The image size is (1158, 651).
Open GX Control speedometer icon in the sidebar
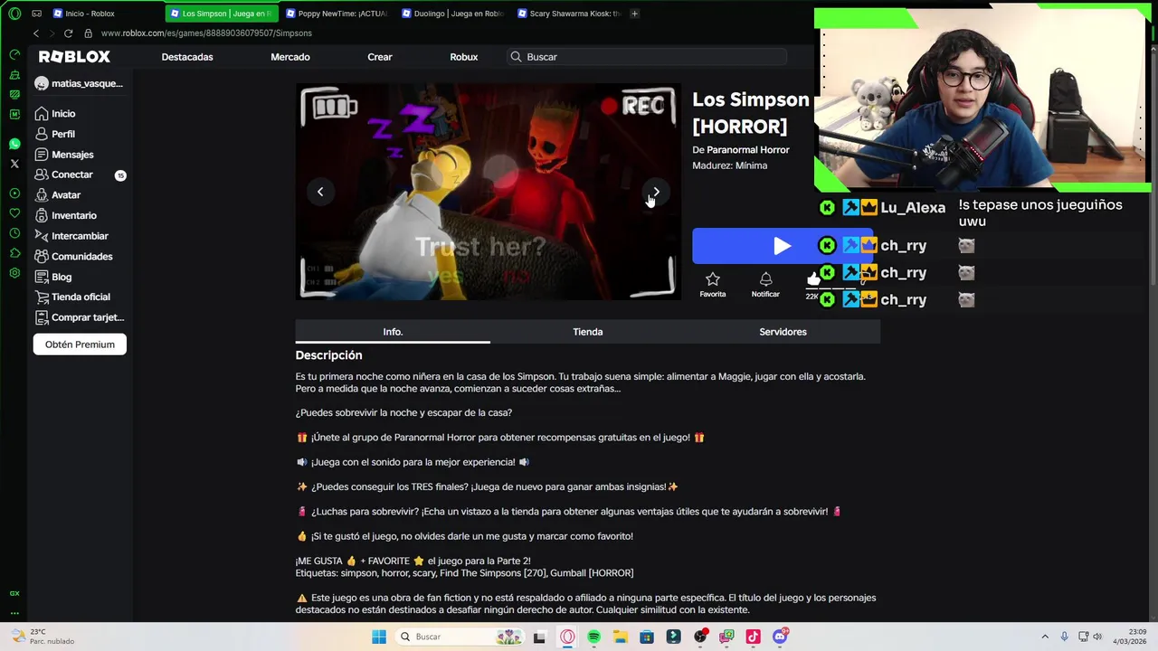pos(14,54)
